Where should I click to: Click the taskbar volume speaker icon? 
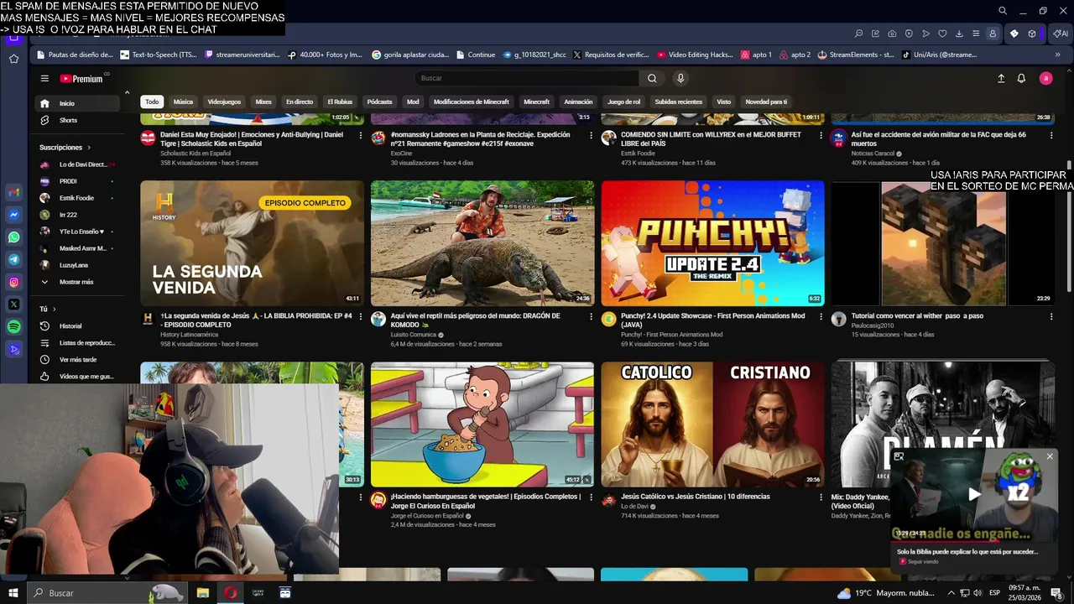(978, 593)
